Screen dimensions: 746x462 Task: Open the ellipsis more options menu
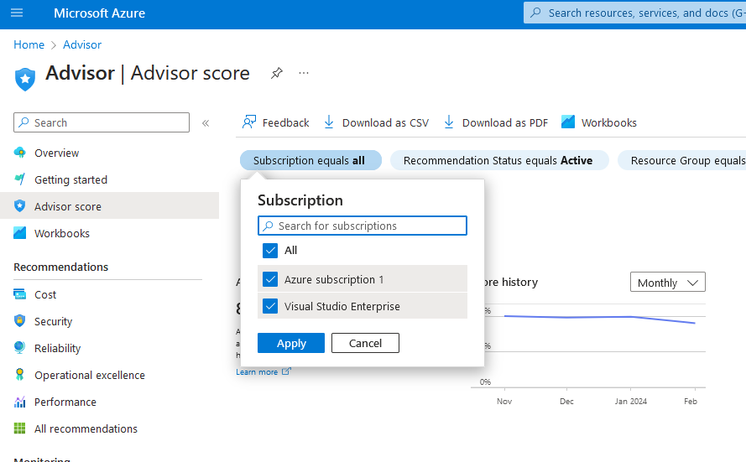(x=304, y=73)
